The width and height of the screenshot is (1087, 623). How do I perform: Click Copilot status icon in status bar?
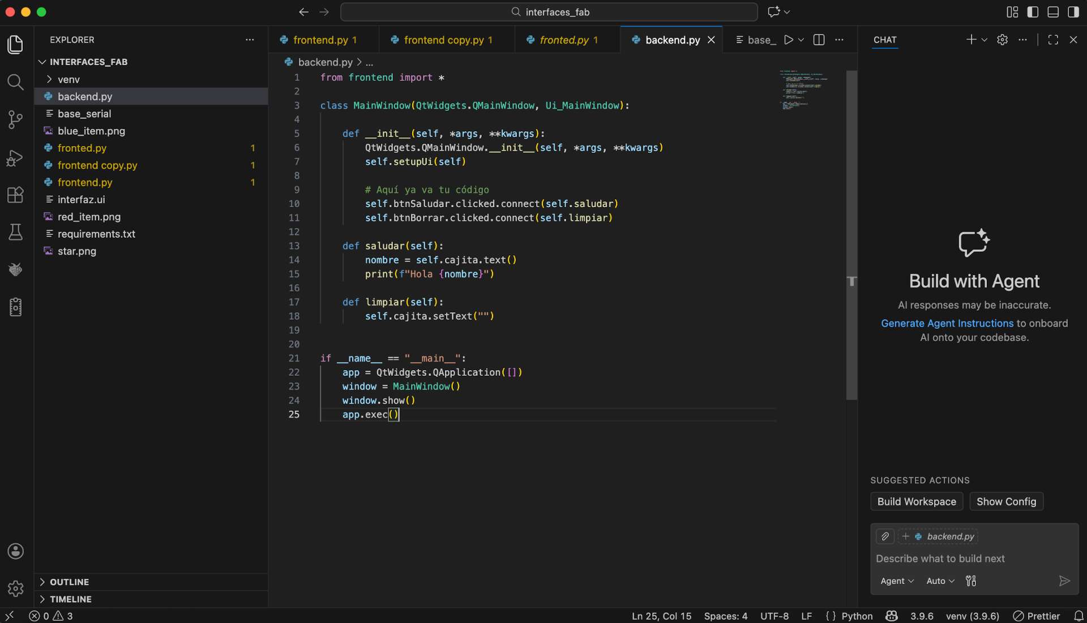(892, 616)
